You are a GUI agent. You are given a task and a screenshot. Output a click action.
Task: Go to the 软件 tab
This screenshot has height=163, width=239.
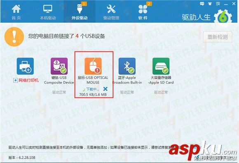point(143,12)
